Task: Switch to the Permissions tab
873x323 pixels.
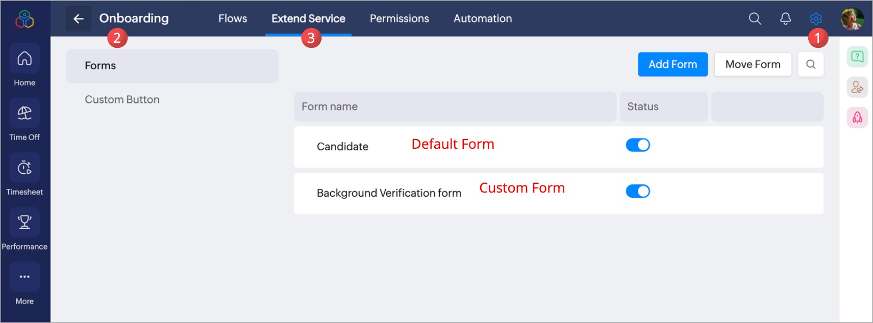Action: pyautogui.click(x=399, y=19)
